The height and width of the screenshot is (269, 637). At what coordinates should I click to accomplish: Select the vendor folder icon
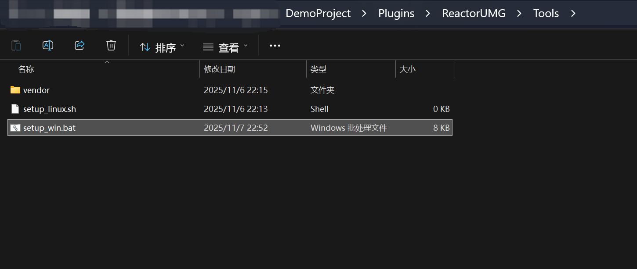[15, 90]
